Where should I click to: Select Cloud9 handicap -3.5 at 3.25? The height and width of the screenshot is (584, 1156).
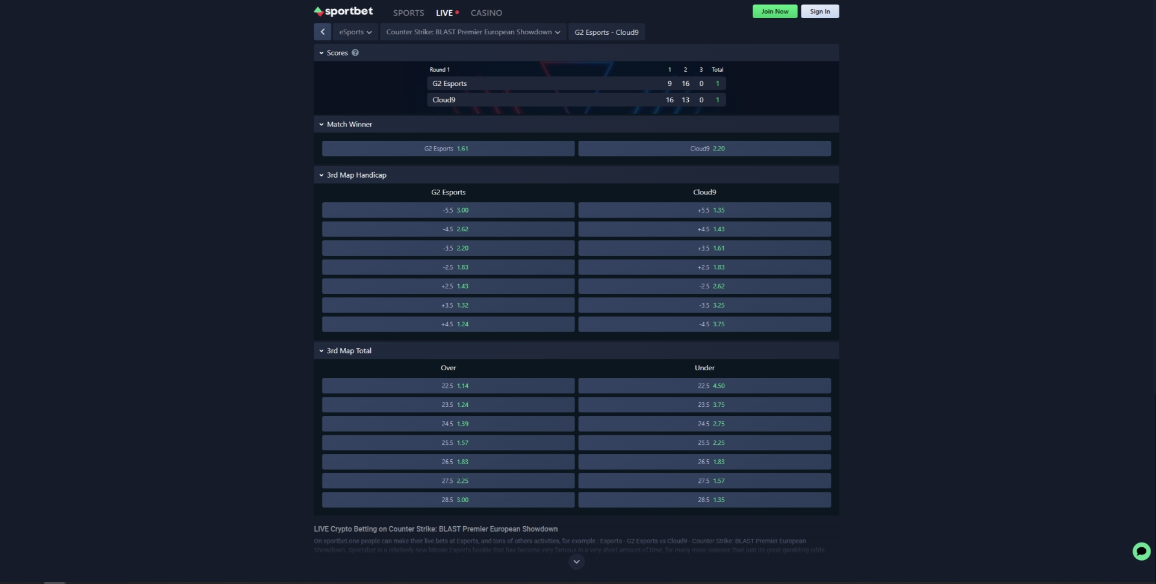point(704,305)
